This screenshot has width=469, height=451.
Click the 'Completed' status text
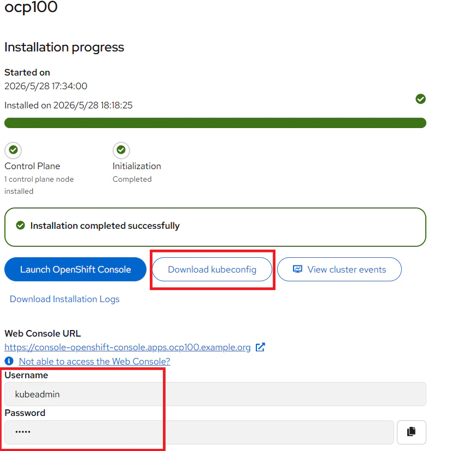pos(132,179)
